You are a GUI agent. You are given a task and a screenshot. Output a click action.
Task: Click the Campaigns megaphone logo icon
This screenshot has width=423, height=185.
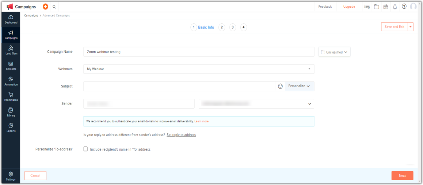10,7
